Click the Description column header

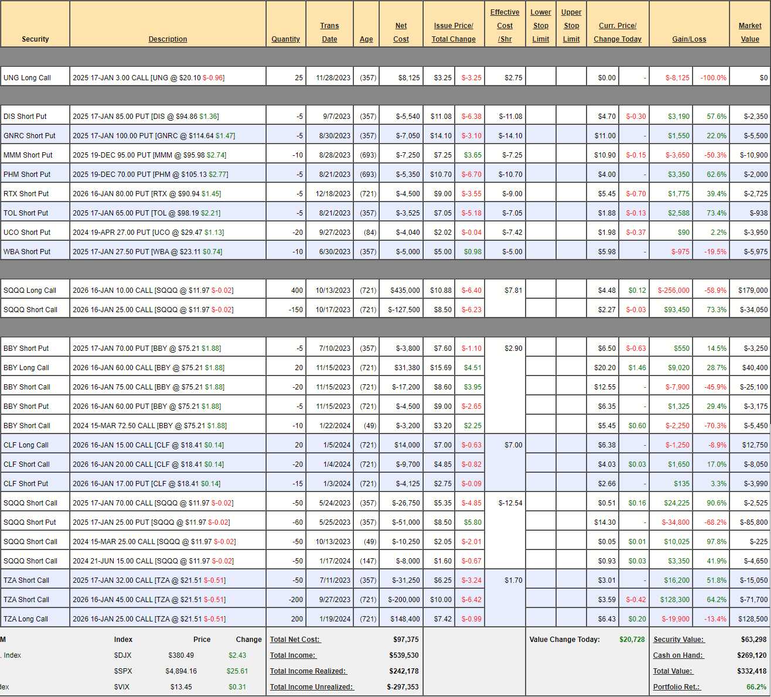[168, 39]
